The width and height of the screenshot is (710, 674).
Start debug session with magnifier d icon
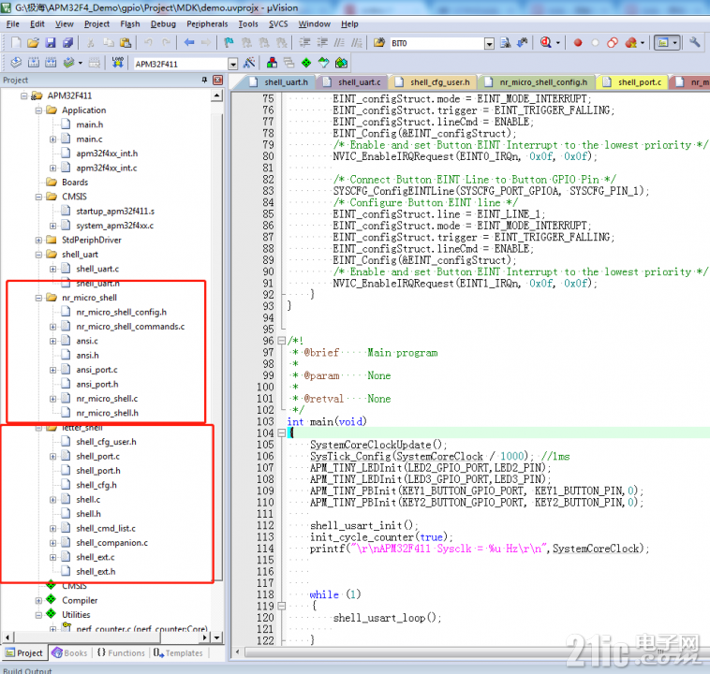pos(546,42)
